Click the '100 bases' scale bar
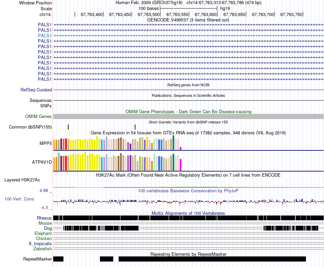The image size is (324, 267). point(189,9)
